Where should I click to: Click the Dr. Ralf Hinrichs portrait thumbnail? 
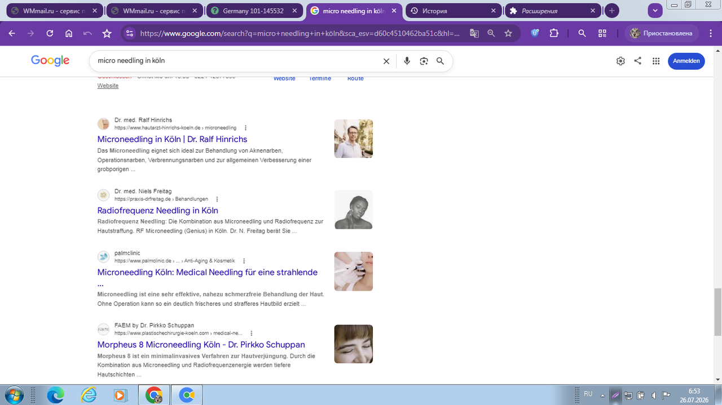tap(354, 139)
